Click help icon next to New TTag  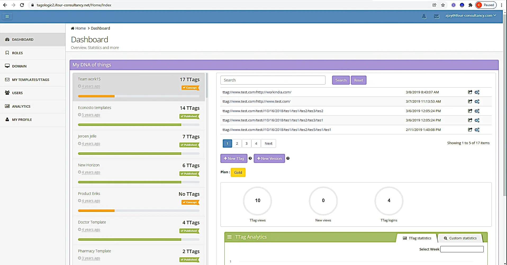coord(250,158)
